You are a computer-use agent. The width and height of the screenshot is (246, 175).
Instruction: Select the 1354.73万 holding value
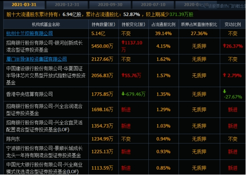pos(102,126)
